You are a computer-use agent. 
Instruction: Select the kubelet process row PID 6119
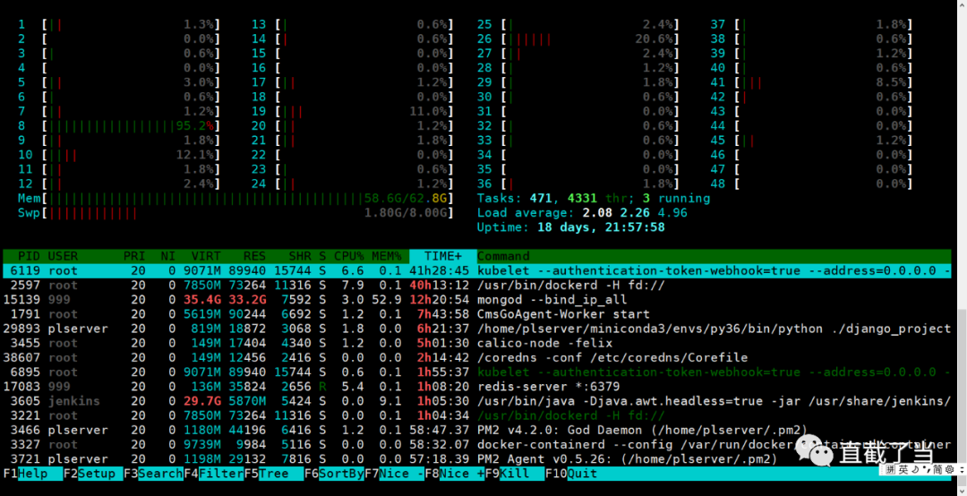477,270
